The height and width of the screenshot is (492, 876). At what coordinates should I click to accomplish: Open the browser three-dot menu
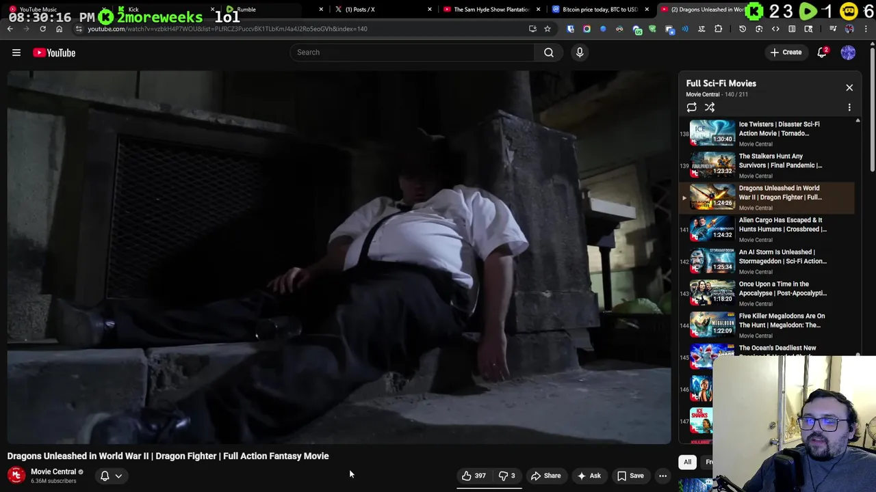[866, 29]
